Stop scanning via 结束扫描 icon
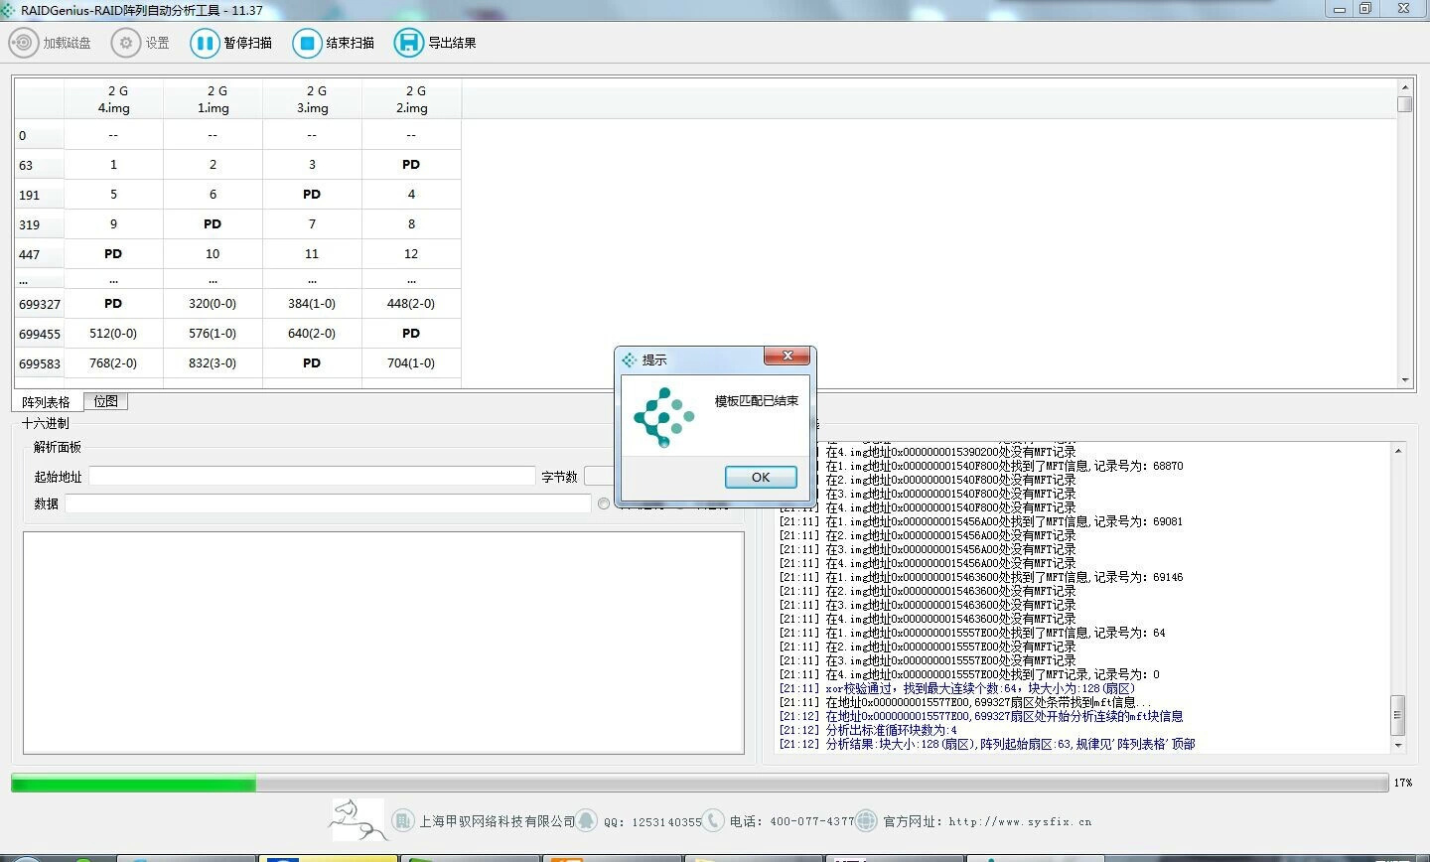This screenshot has width=1430, height=862. click(307, 43)
